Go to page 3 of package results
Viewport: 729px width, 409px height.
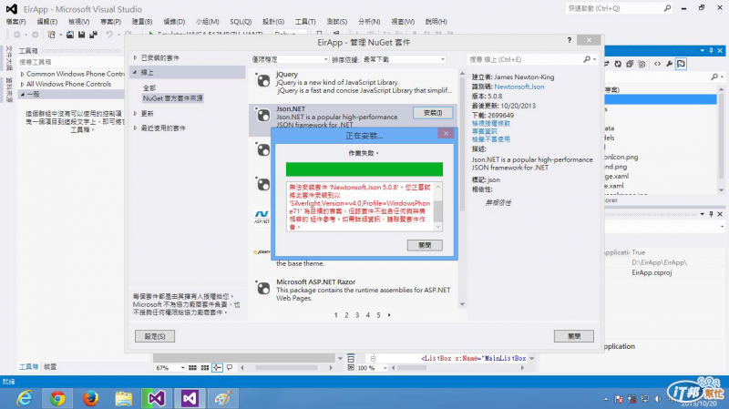(x=357, y=315)
